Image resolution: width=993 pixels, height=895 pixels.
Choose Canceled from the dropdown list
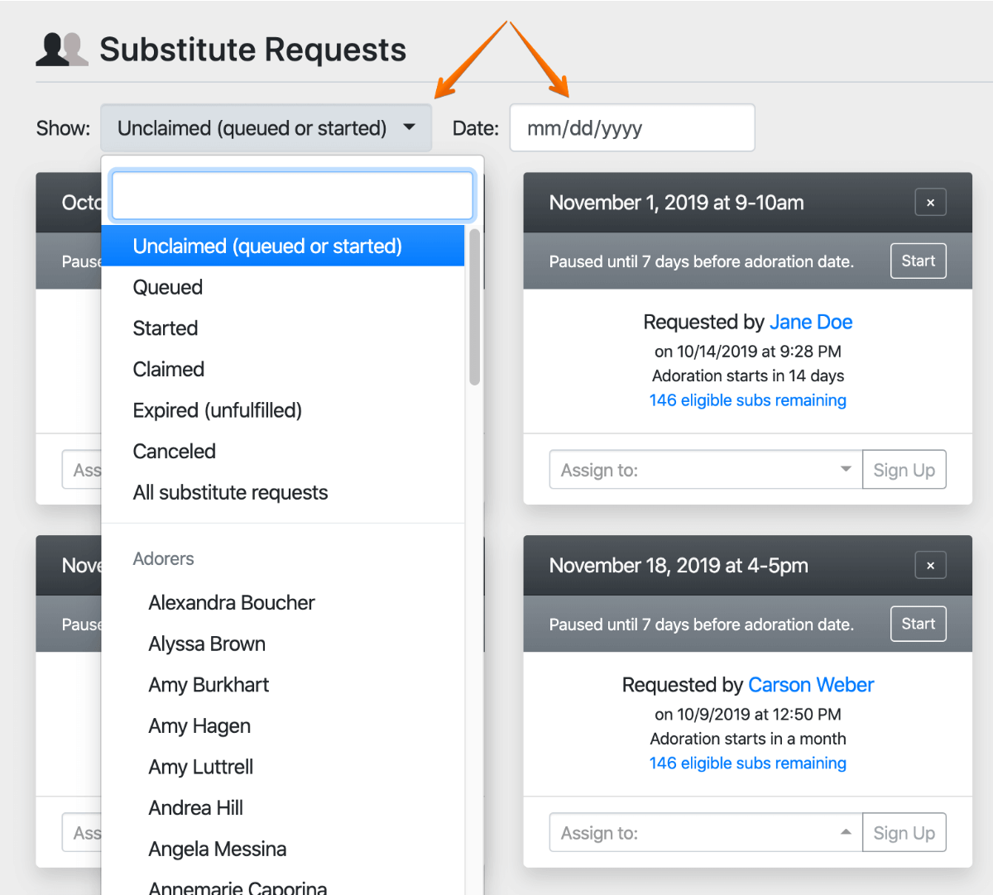[174, 452]
